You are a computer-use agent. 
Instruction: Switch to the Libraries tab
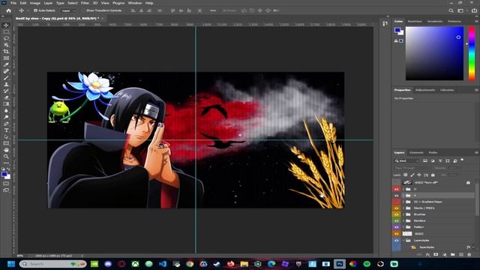click(447, 90)
